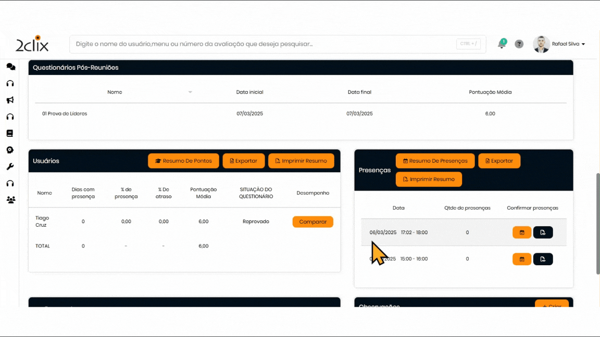The height and width of the screenshot is (337, 600).
Task: Export the Usuários table with Exportar
Action: (243, 161)
